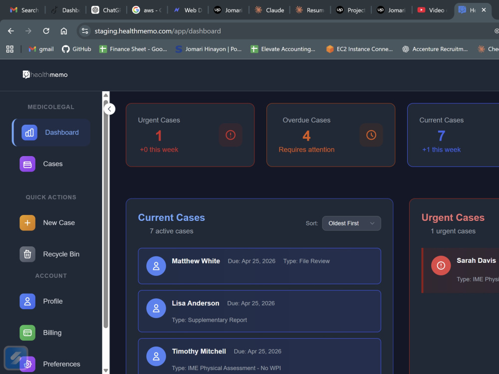Viewport: 499px width, 374px height.
Task: Open Sarah Davis urgent case
Action: coord(460,270)
